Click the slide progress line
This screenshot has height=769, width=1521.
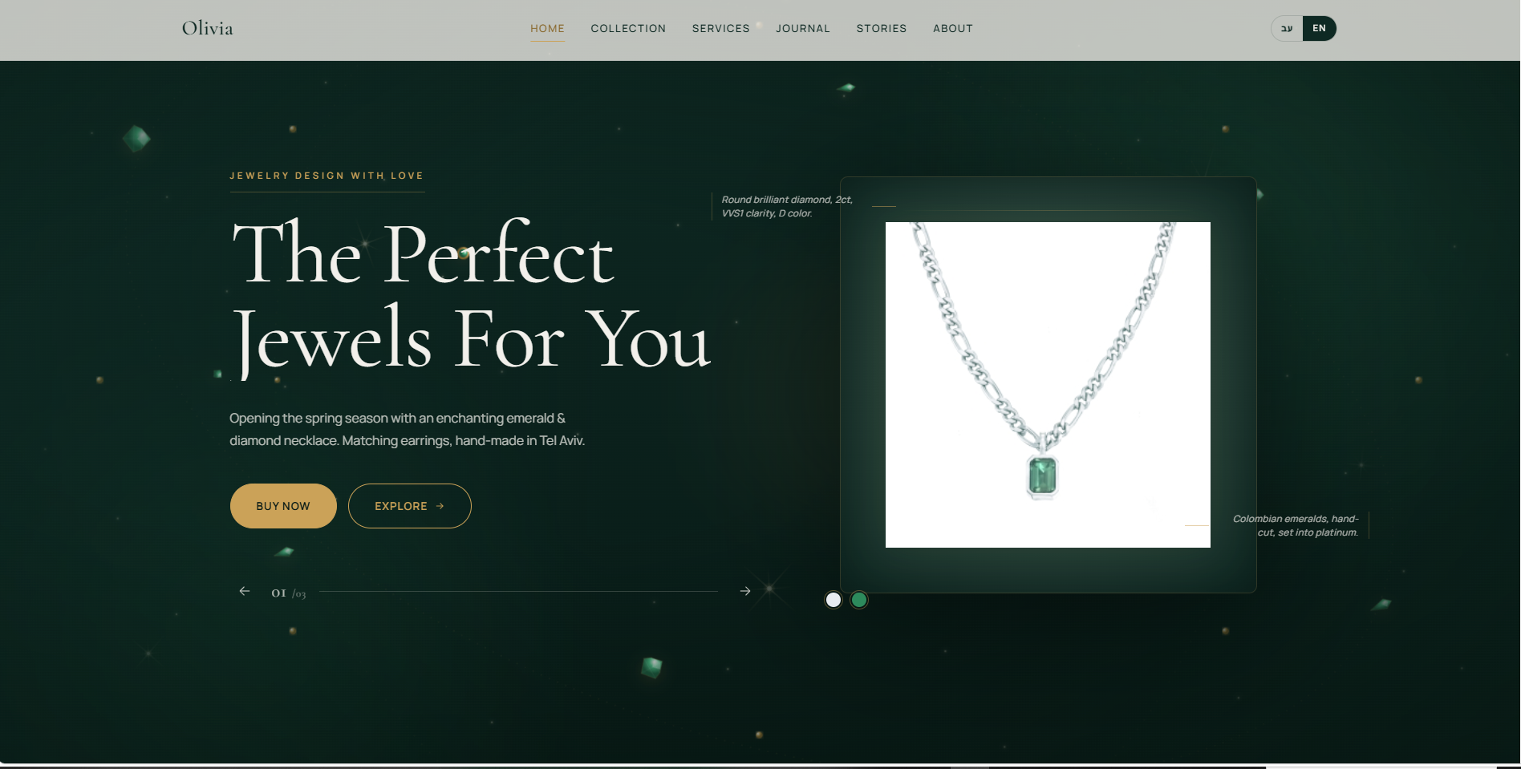click(x=519, y=592)
